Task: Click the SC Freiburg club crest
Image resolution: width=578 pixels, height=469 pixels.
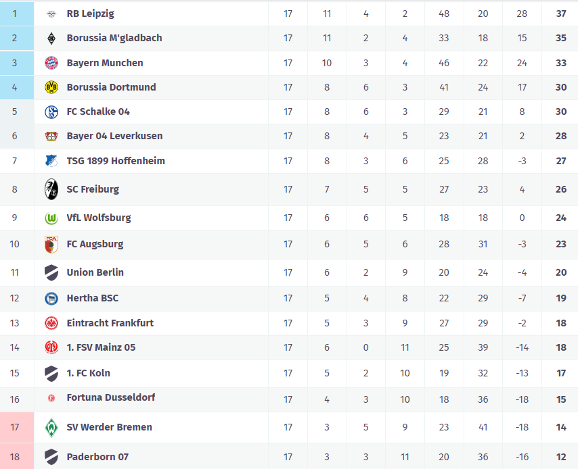Action: (x=51, y=189)
